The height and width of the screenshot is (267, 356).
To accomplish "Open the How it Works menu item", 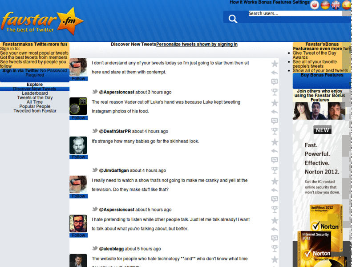I will coord(243,2).
